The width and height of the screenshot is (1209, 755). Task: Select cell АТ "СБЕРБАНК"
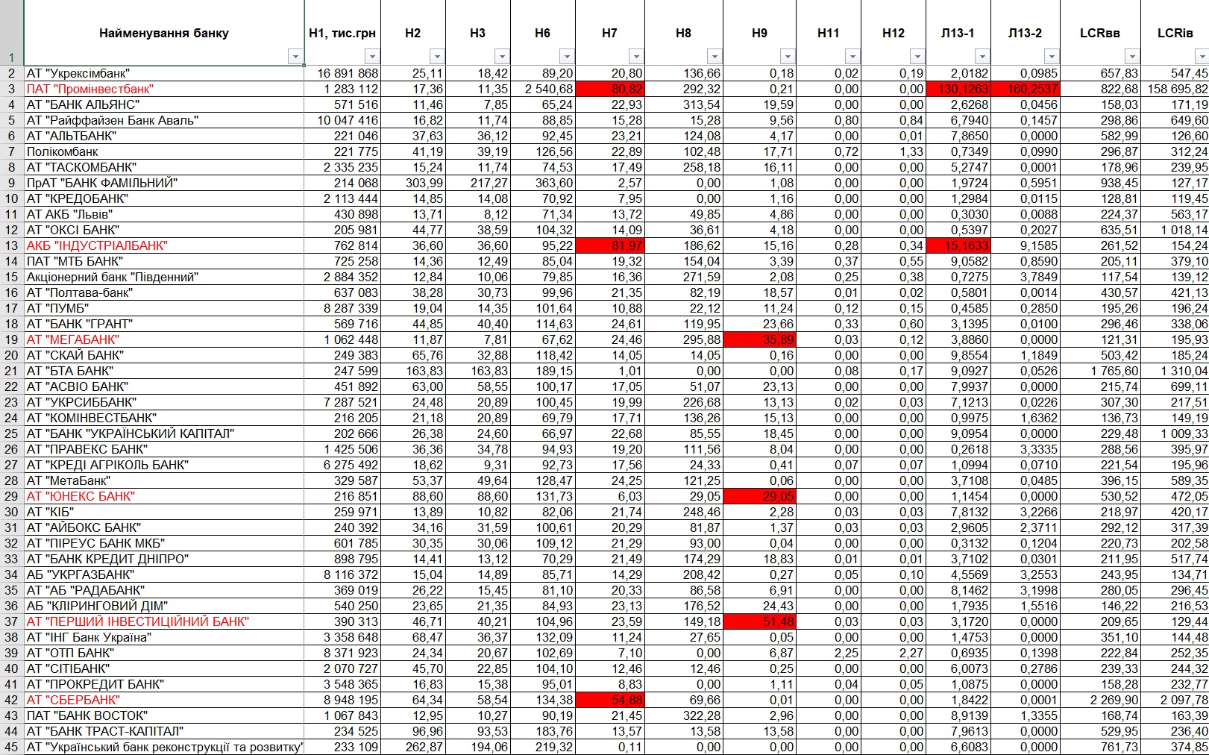point(164,700)
